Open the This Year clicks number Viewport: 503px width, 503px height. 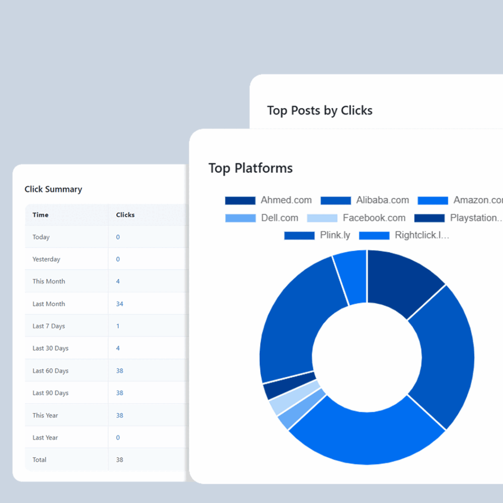click(119, 416)
